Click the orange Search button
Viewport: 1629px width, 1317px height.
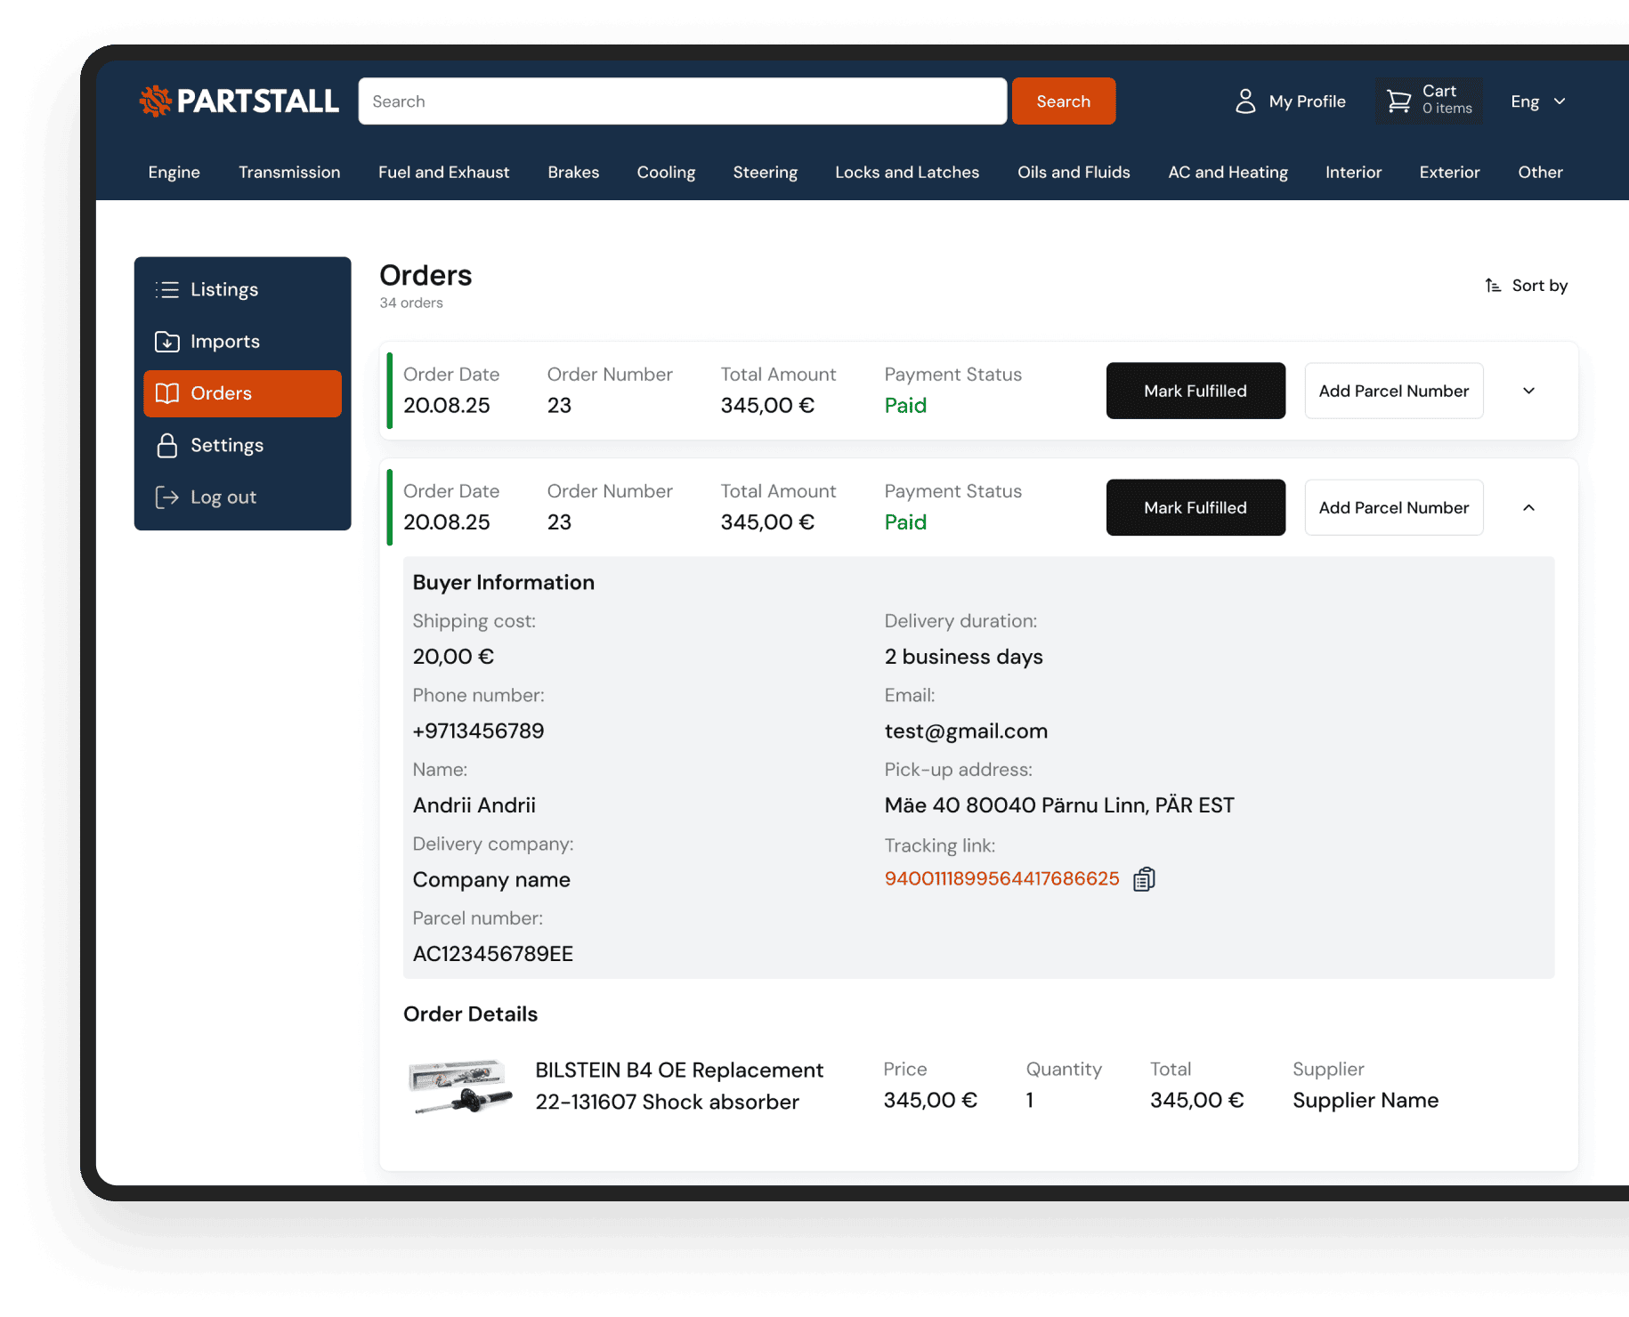pyautogui.click(x=1063, y=101)
